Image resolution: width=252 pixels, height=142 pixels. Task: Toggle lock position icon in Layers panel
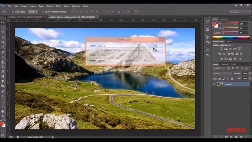click(228, 79)
